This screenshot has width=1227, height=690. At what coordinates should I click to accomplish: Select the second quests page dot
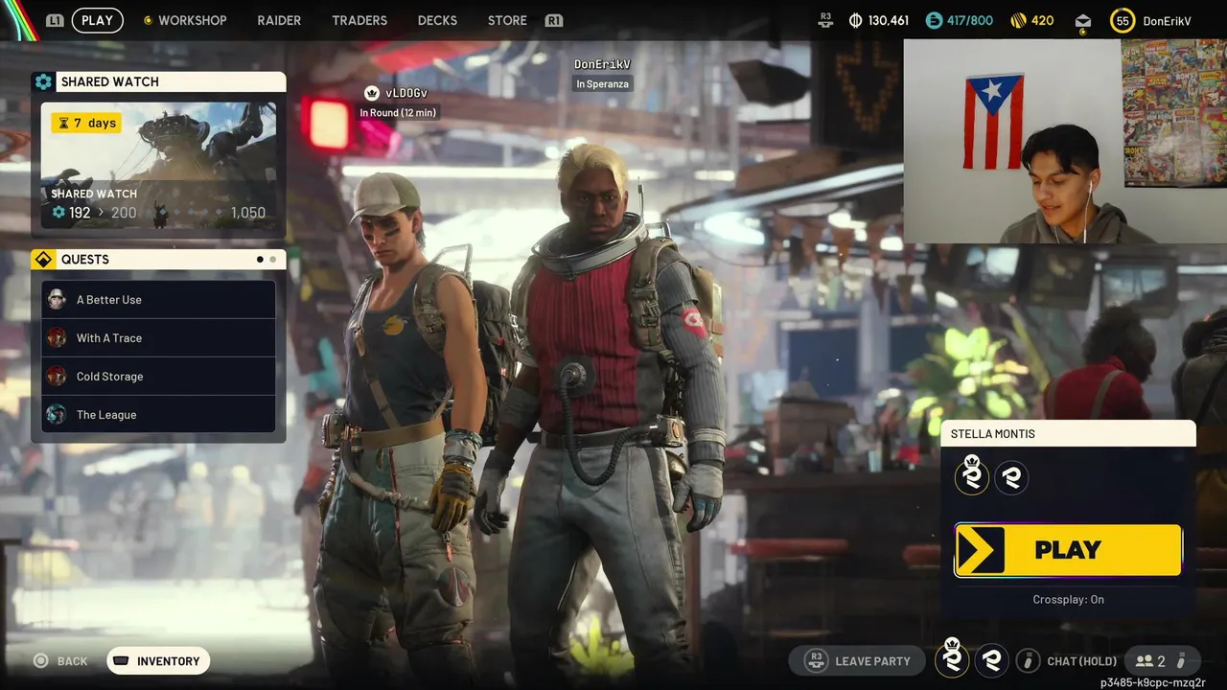(273, 260)
